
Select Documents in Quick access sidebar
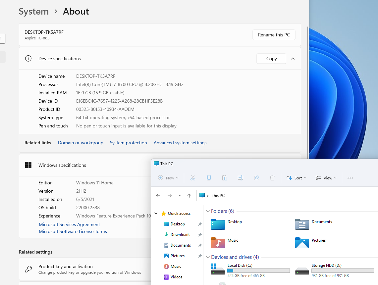181,245
